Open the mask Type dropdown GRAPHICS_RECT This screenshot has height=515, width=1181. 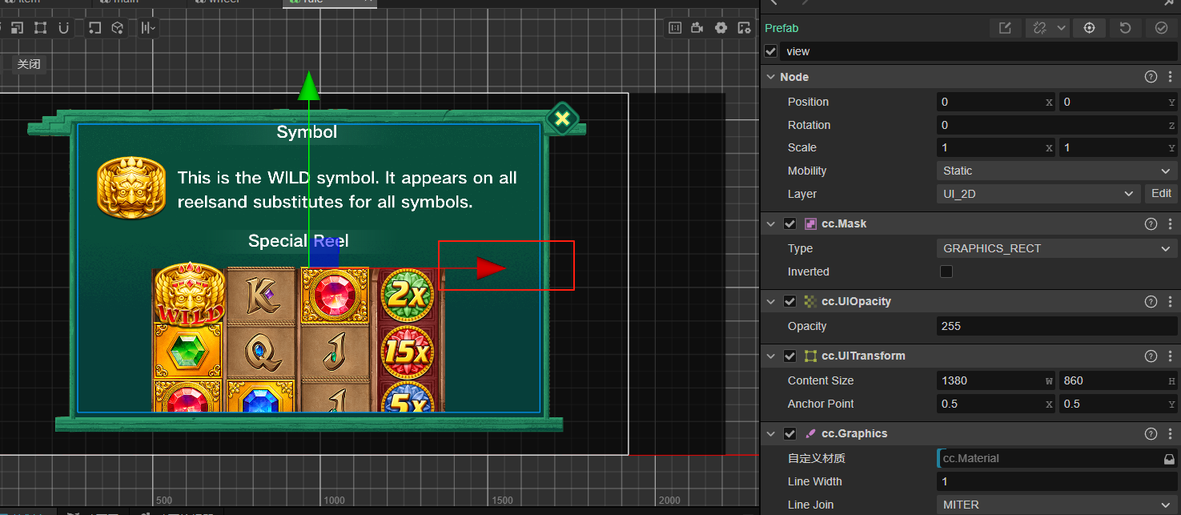pos(1057,248)
